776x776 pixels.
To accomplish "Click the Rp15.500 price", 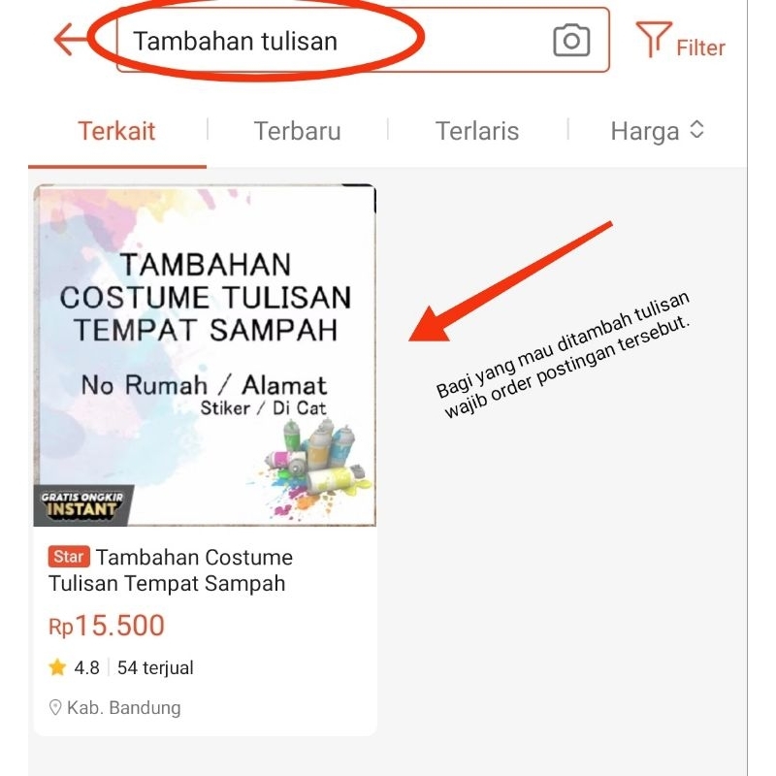I will click(107, 625).
